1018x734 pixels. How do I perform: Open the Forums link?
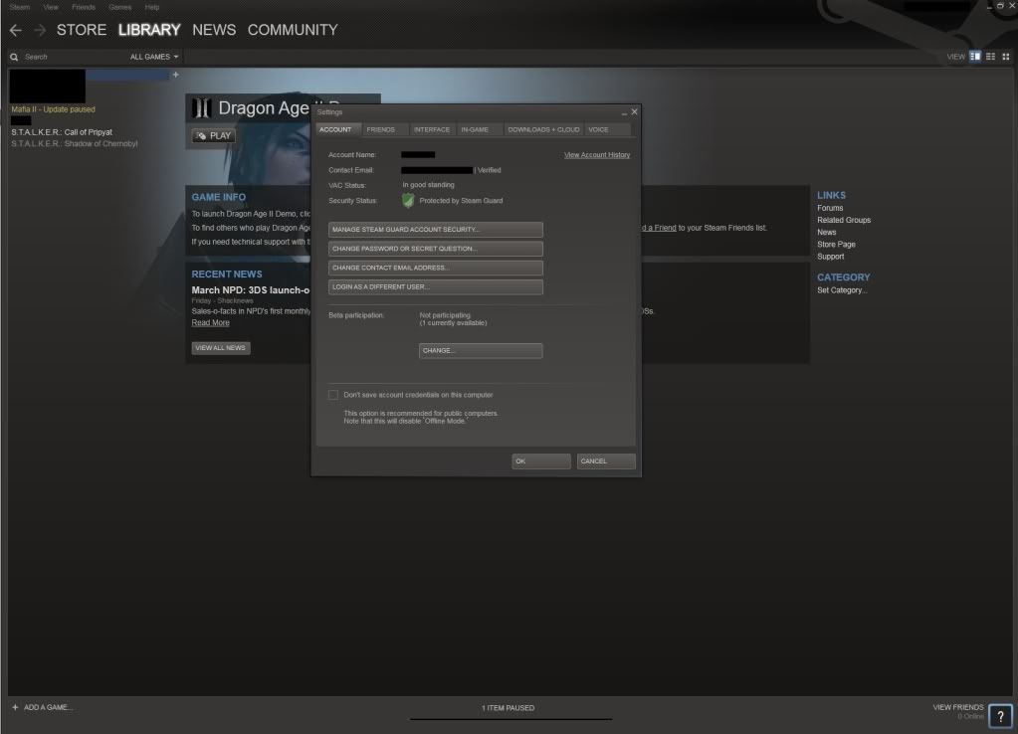coord(830,208)
